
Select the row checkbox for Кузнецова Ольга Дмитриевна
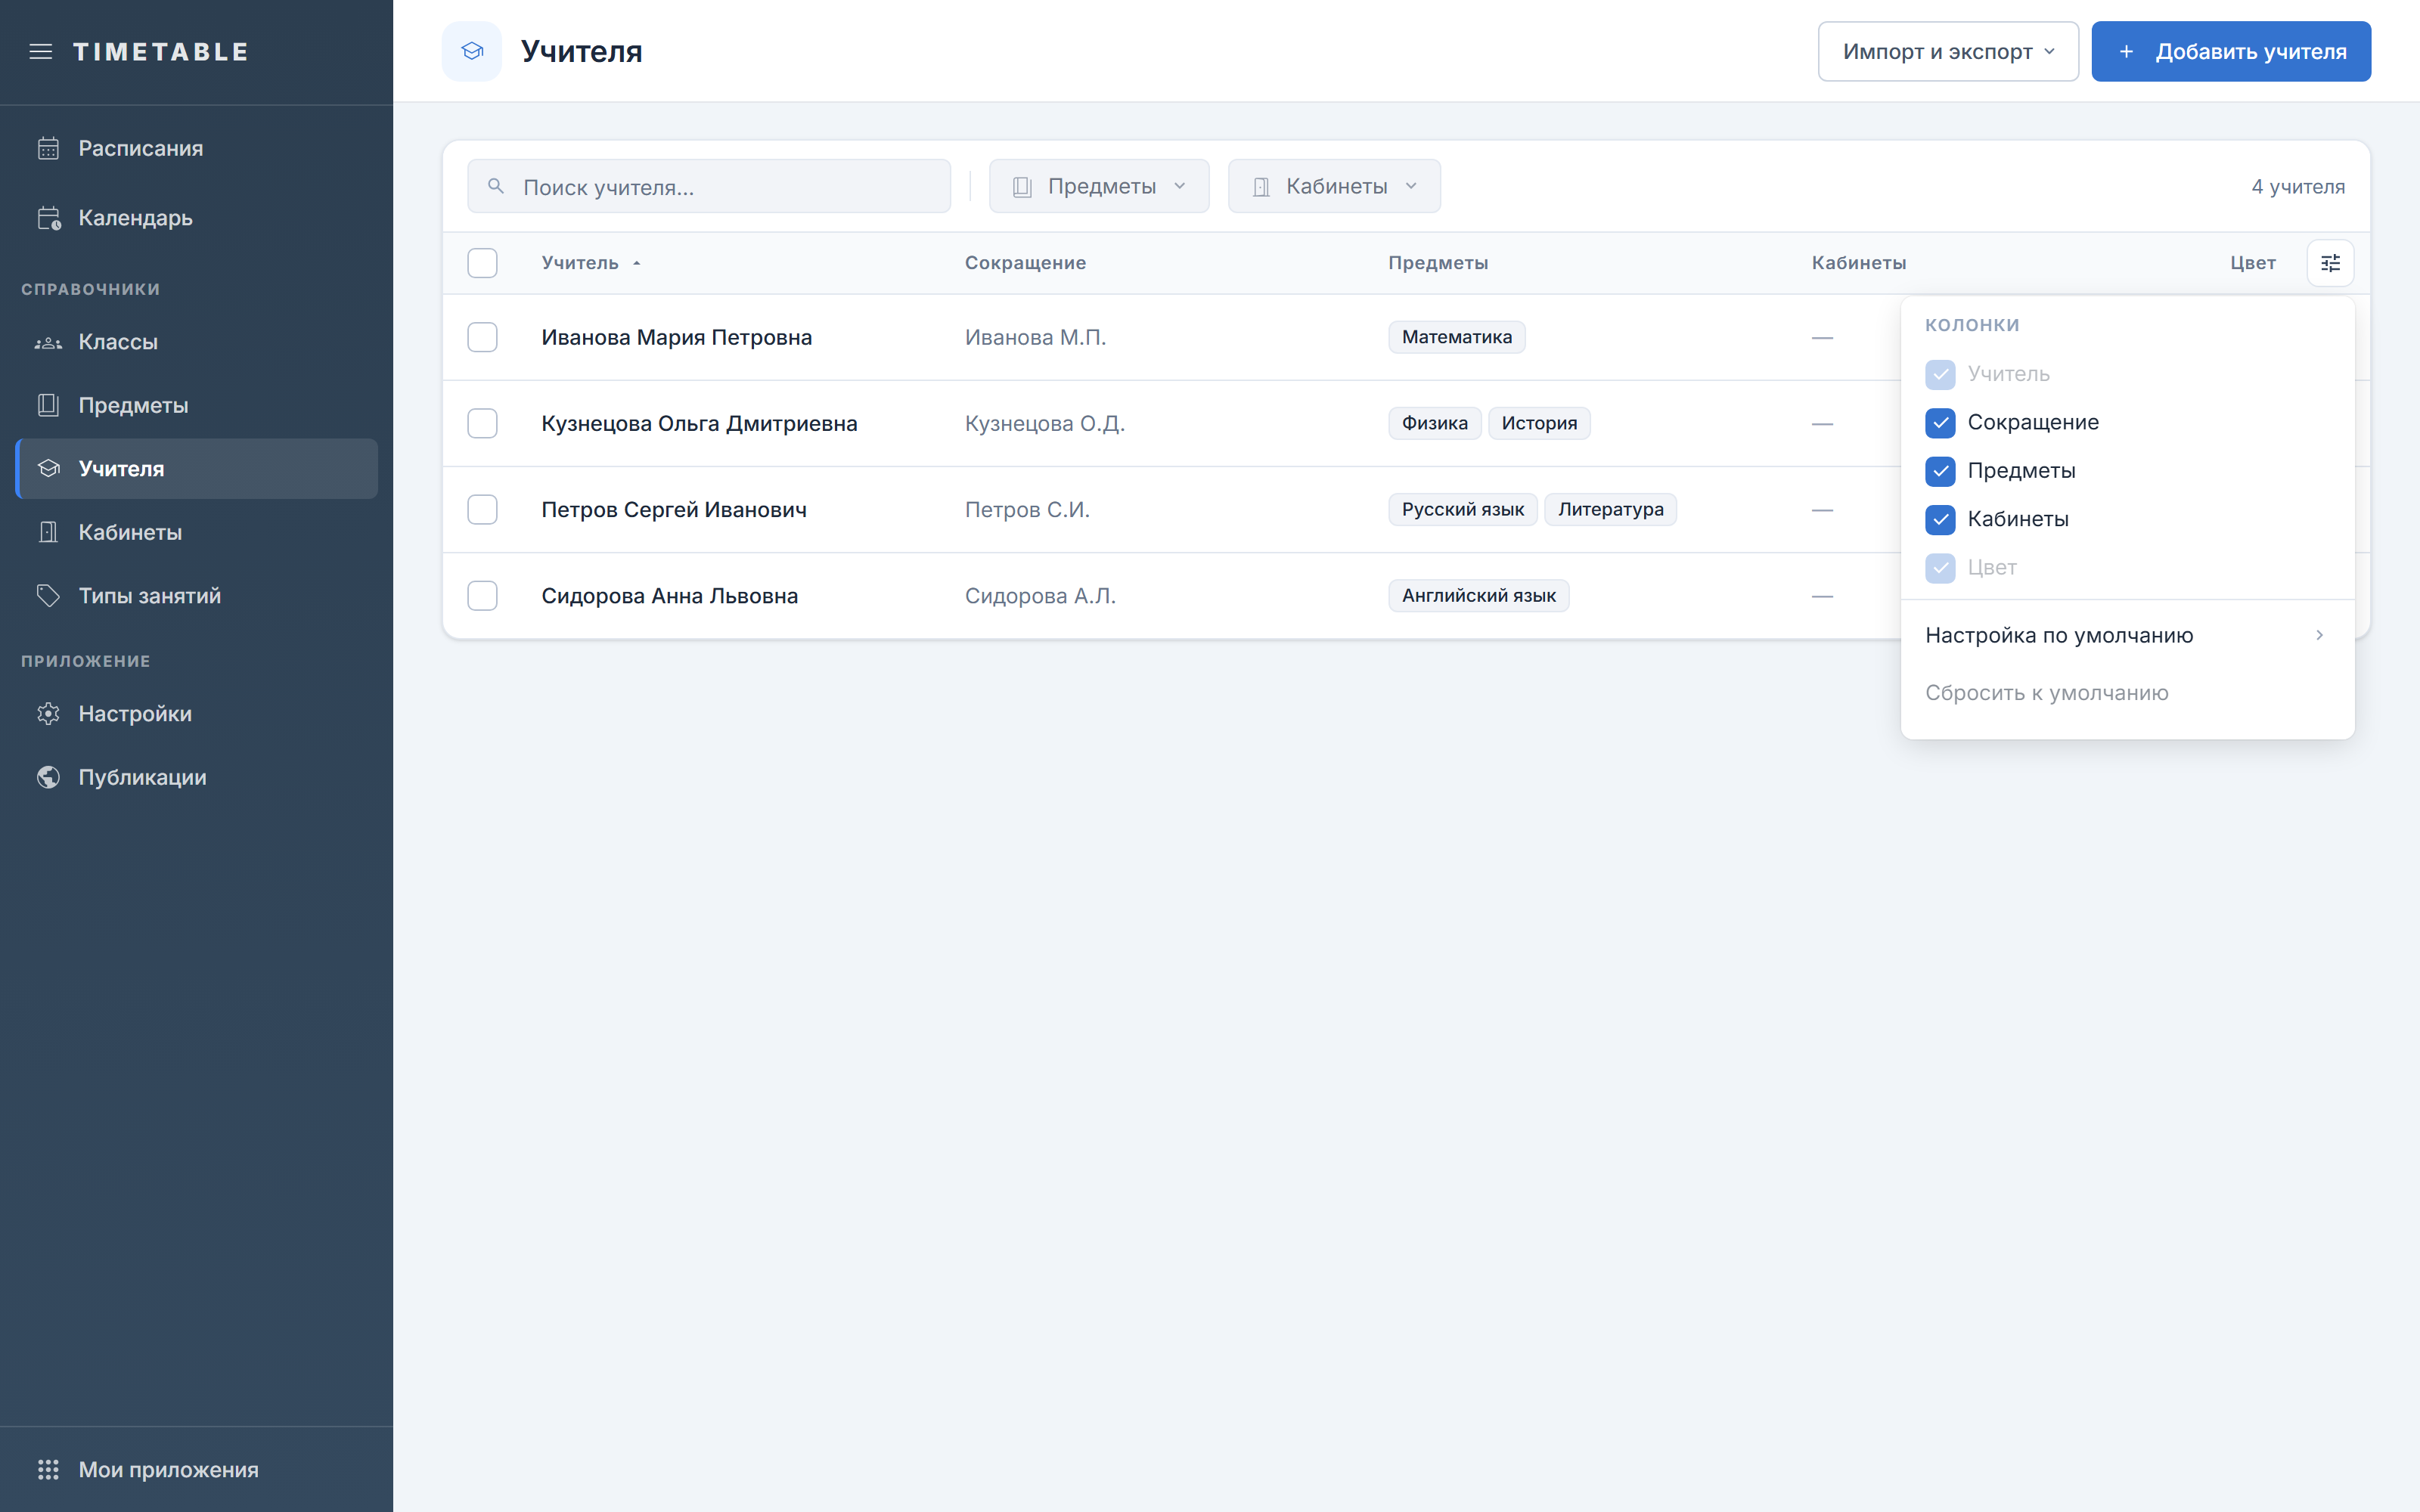(482, 423)
